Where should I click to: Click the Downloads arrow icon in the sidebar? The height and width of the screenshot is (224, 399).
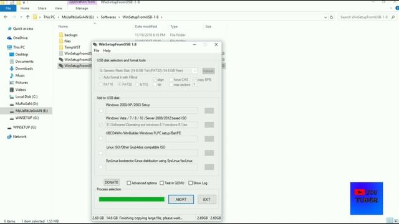(x=11, y=68)
